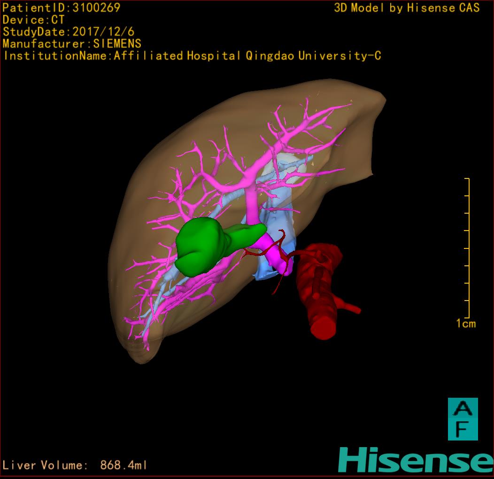
Task: Click the 1cm scale label
Action: (466, 324)
